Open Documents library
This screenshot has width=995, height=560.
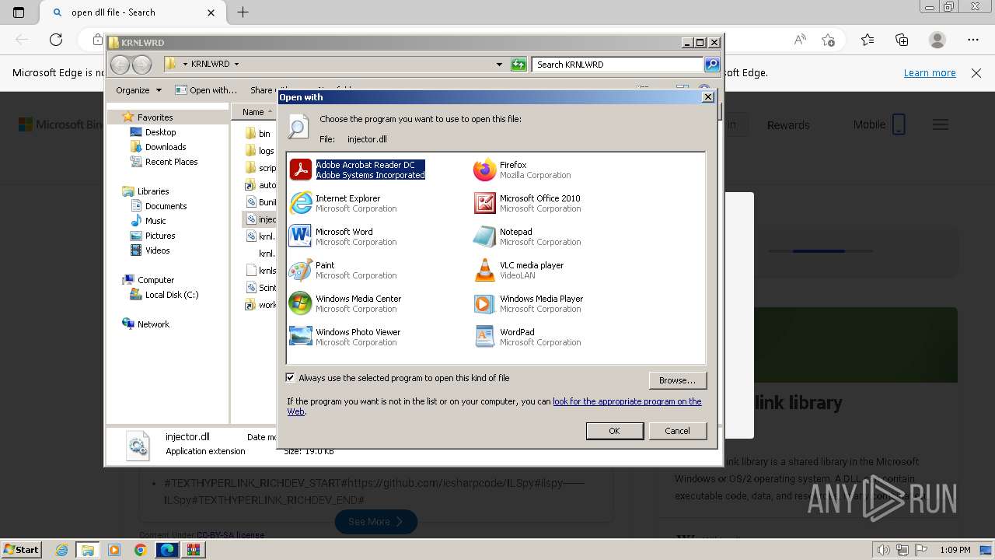(166, 206)
